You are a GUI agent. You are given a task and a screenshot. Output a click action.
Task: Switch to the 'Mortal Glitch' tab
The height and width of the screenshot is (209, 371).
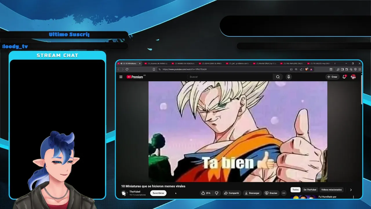coord(264,63)
